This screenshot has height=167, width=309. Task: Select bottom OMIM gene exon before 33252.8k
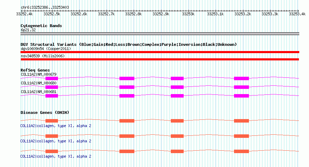tap(127, 151)
